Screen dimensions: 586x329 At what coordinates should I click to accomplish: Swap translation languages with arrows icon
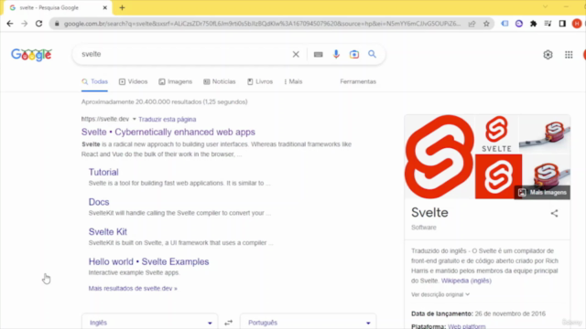point(228,323)
